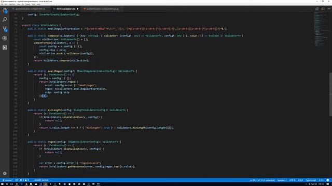Click the 'compose' method name
Screen dimensions: 332x186
click(53, 36)
